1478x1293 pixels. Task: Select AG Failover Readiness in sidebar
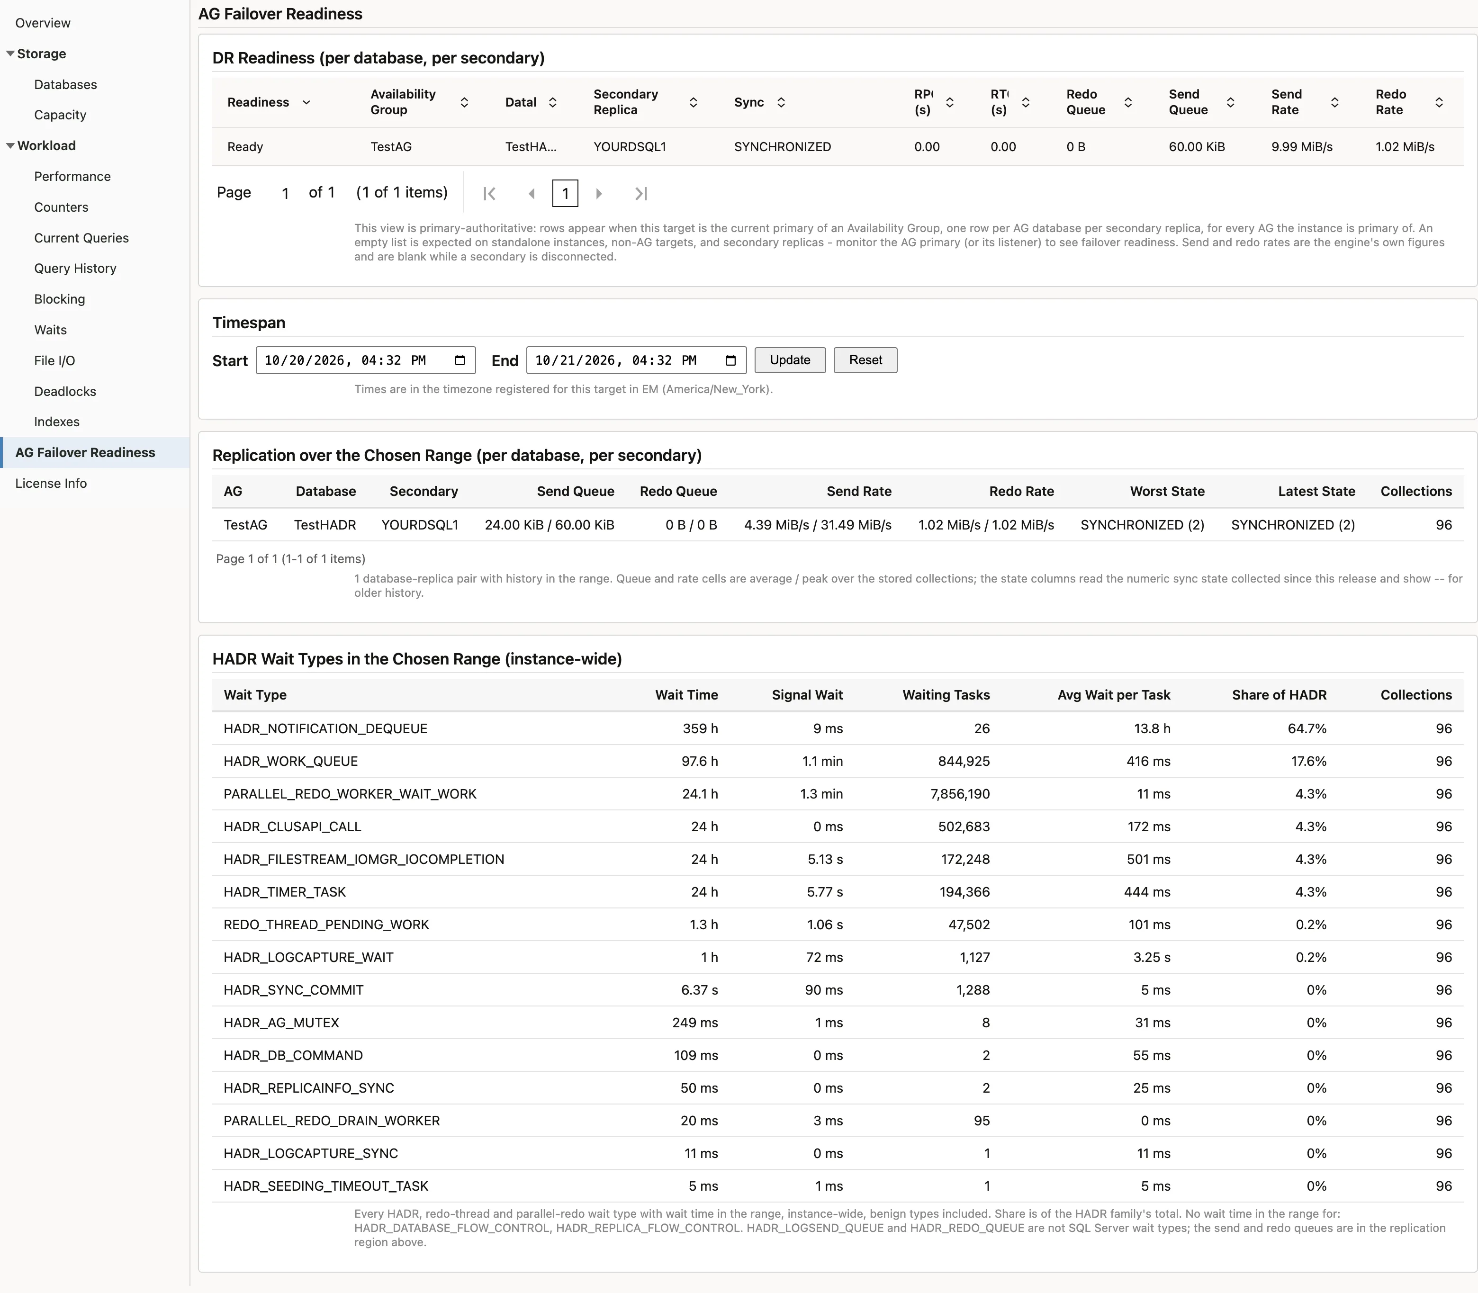[x=95, y=452]
